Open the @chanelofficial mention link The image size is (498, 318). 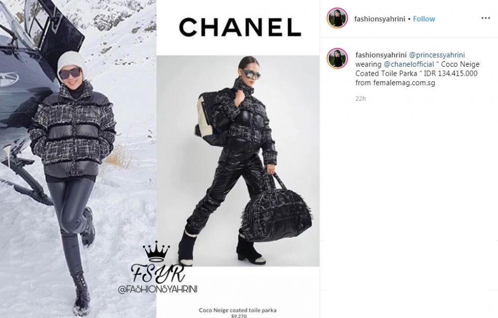point(409,64)
